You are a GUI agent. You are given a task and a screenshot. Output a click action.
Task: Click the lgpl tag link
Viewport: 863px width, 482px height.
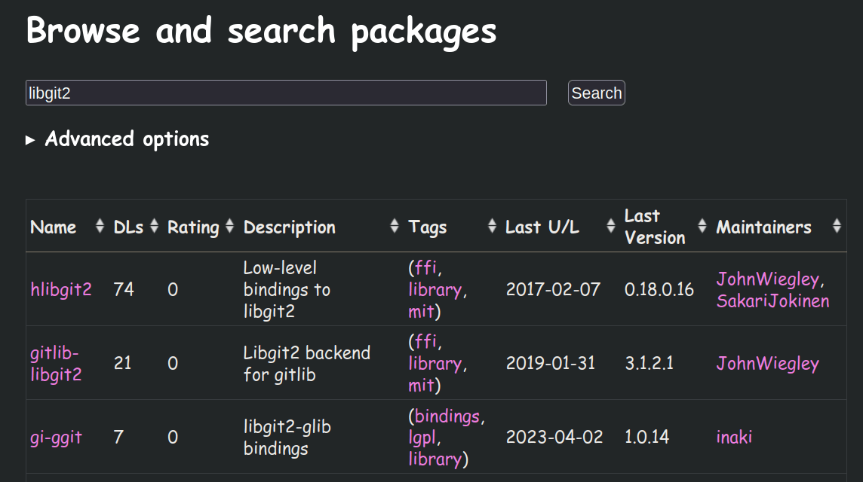422,438
